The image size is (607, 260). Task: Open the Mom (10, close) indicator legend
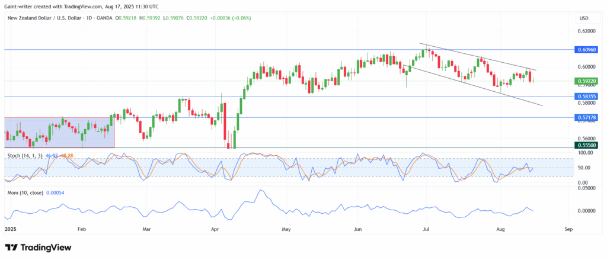24,192
